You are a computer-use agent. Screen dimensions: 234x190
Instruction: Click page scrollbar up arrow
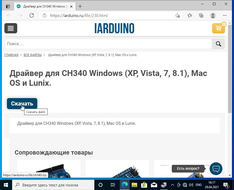(x=230, y=23)
